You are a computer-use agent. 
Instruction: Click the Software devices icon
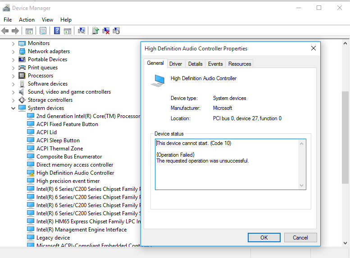coord(22,84)
